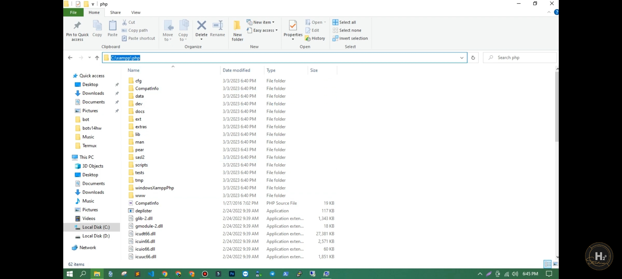Switch to the View ribbon tab
This screenshot has height=279, width=622.
(x=136, y=12)
